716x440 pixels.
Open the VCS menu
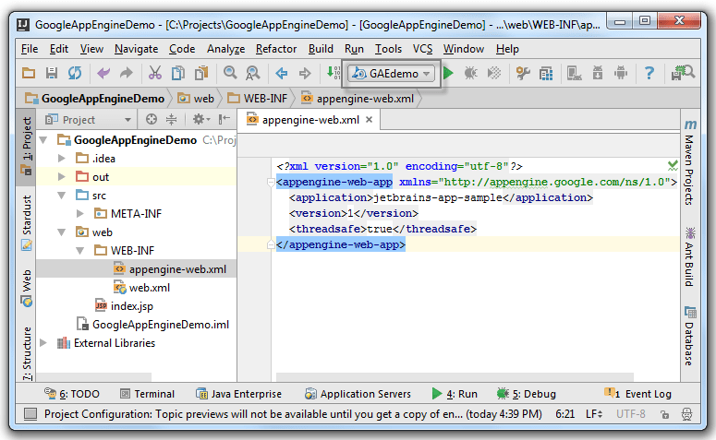pos(422,49)
